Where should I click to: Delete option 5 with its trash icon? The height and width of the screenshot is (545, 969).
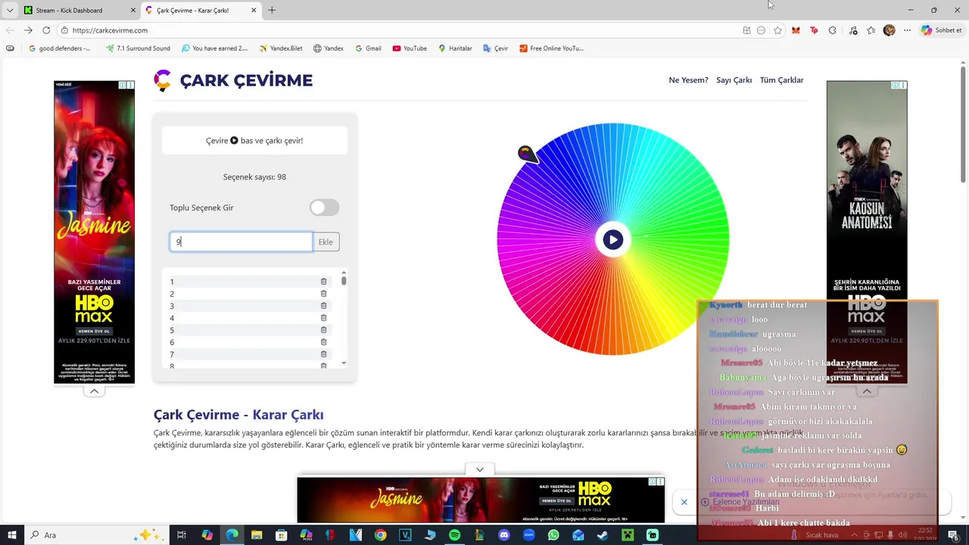(323, 330)
